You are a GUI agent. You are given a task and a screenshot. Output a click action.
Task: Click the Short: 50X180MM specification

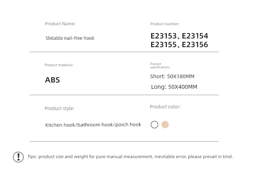(x=172, y=76)
